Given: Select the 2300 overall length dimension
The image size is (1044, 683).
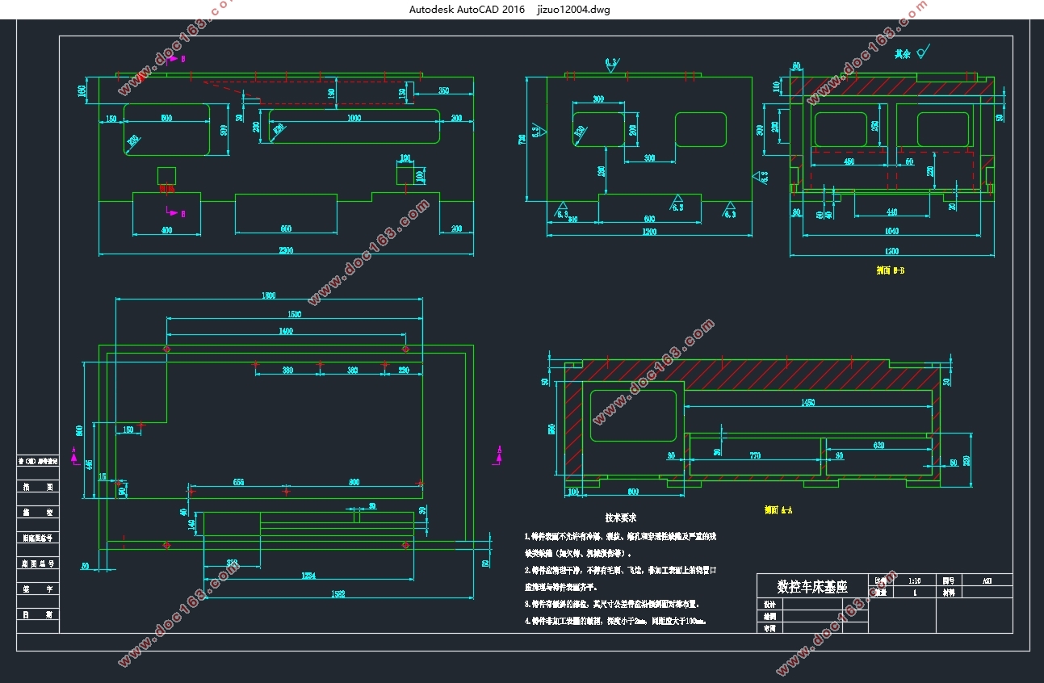Looking at the screenshot, I should click(286, 250).
